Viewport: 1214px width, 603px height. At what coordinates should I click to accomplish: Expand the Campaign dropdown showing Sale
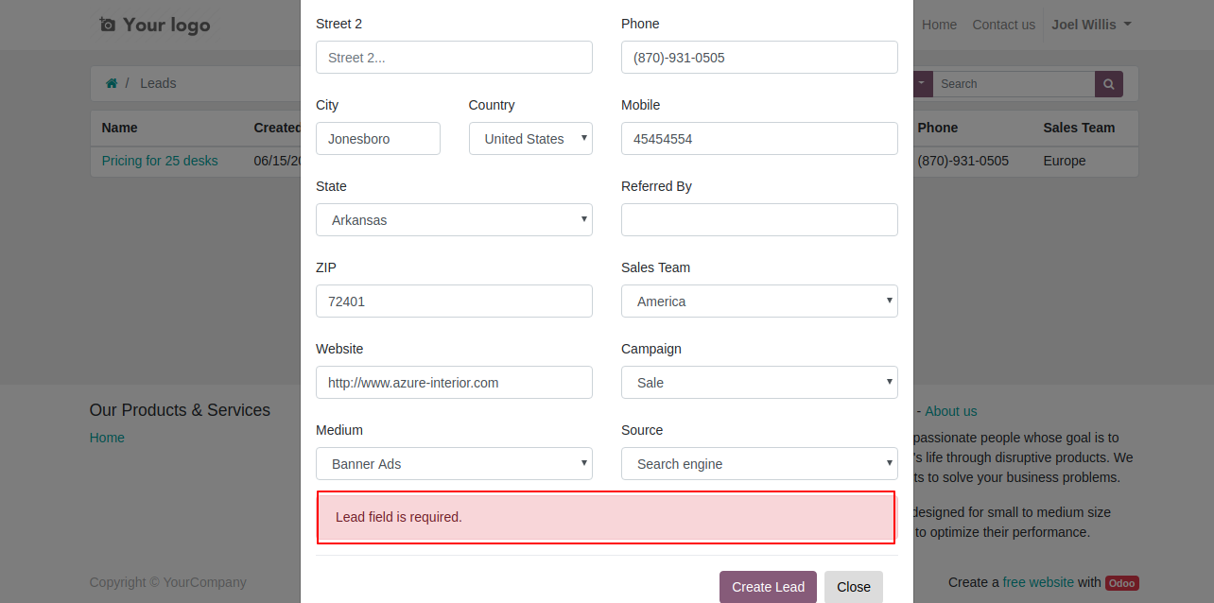click(x=759, y=383)
